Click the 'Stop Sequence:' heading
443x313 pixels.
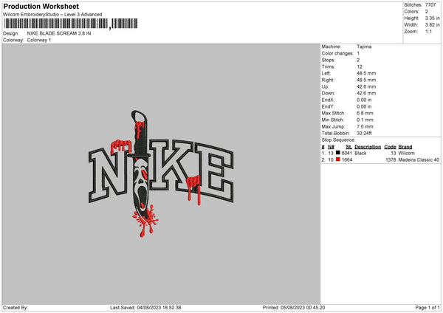[338, 140]
